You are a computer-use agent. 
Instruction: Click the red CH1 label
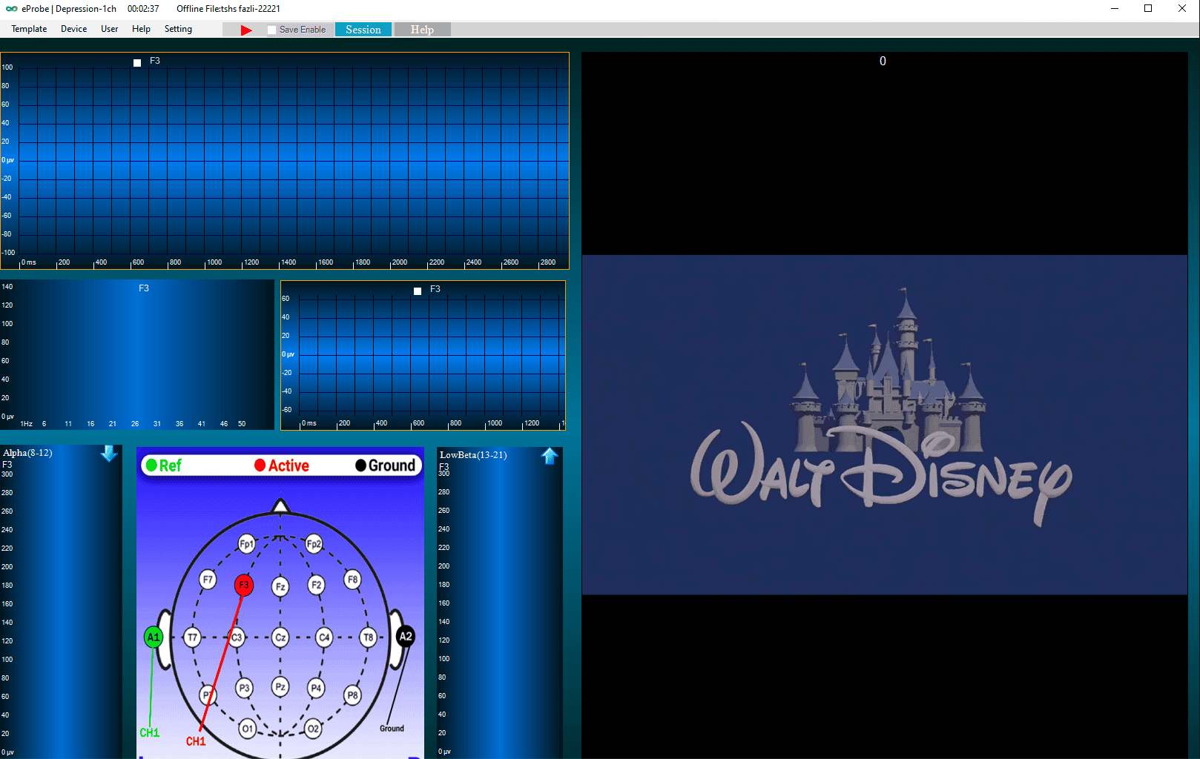coord(196,741)
